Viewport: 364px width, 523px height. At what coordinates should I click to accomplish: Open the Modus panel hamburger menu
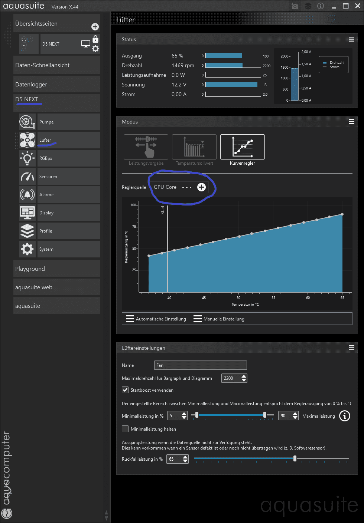(x=351, y=122)
